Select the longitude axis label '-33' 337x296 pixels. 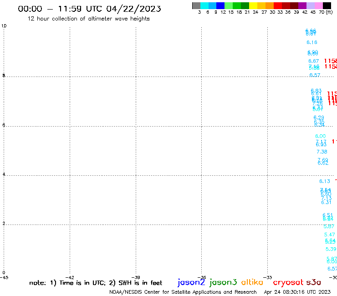click(x=268, y=277)
